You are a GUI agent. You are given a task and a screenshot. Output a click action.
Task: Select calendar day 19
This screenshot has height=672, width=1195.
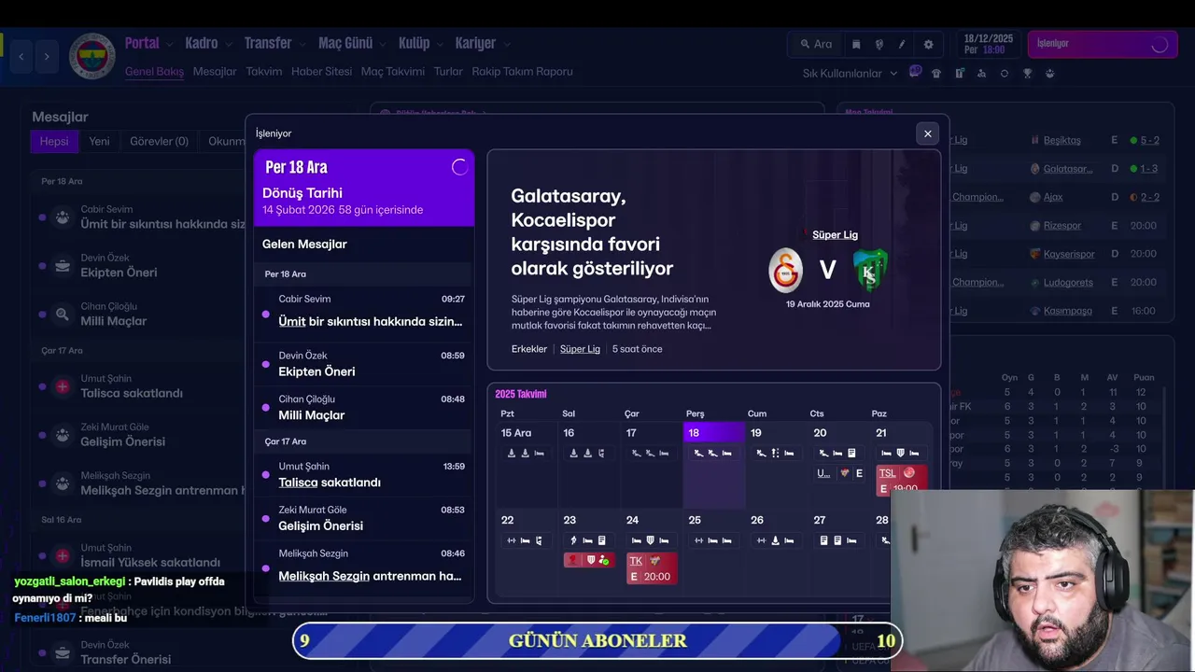coord(776,465)
